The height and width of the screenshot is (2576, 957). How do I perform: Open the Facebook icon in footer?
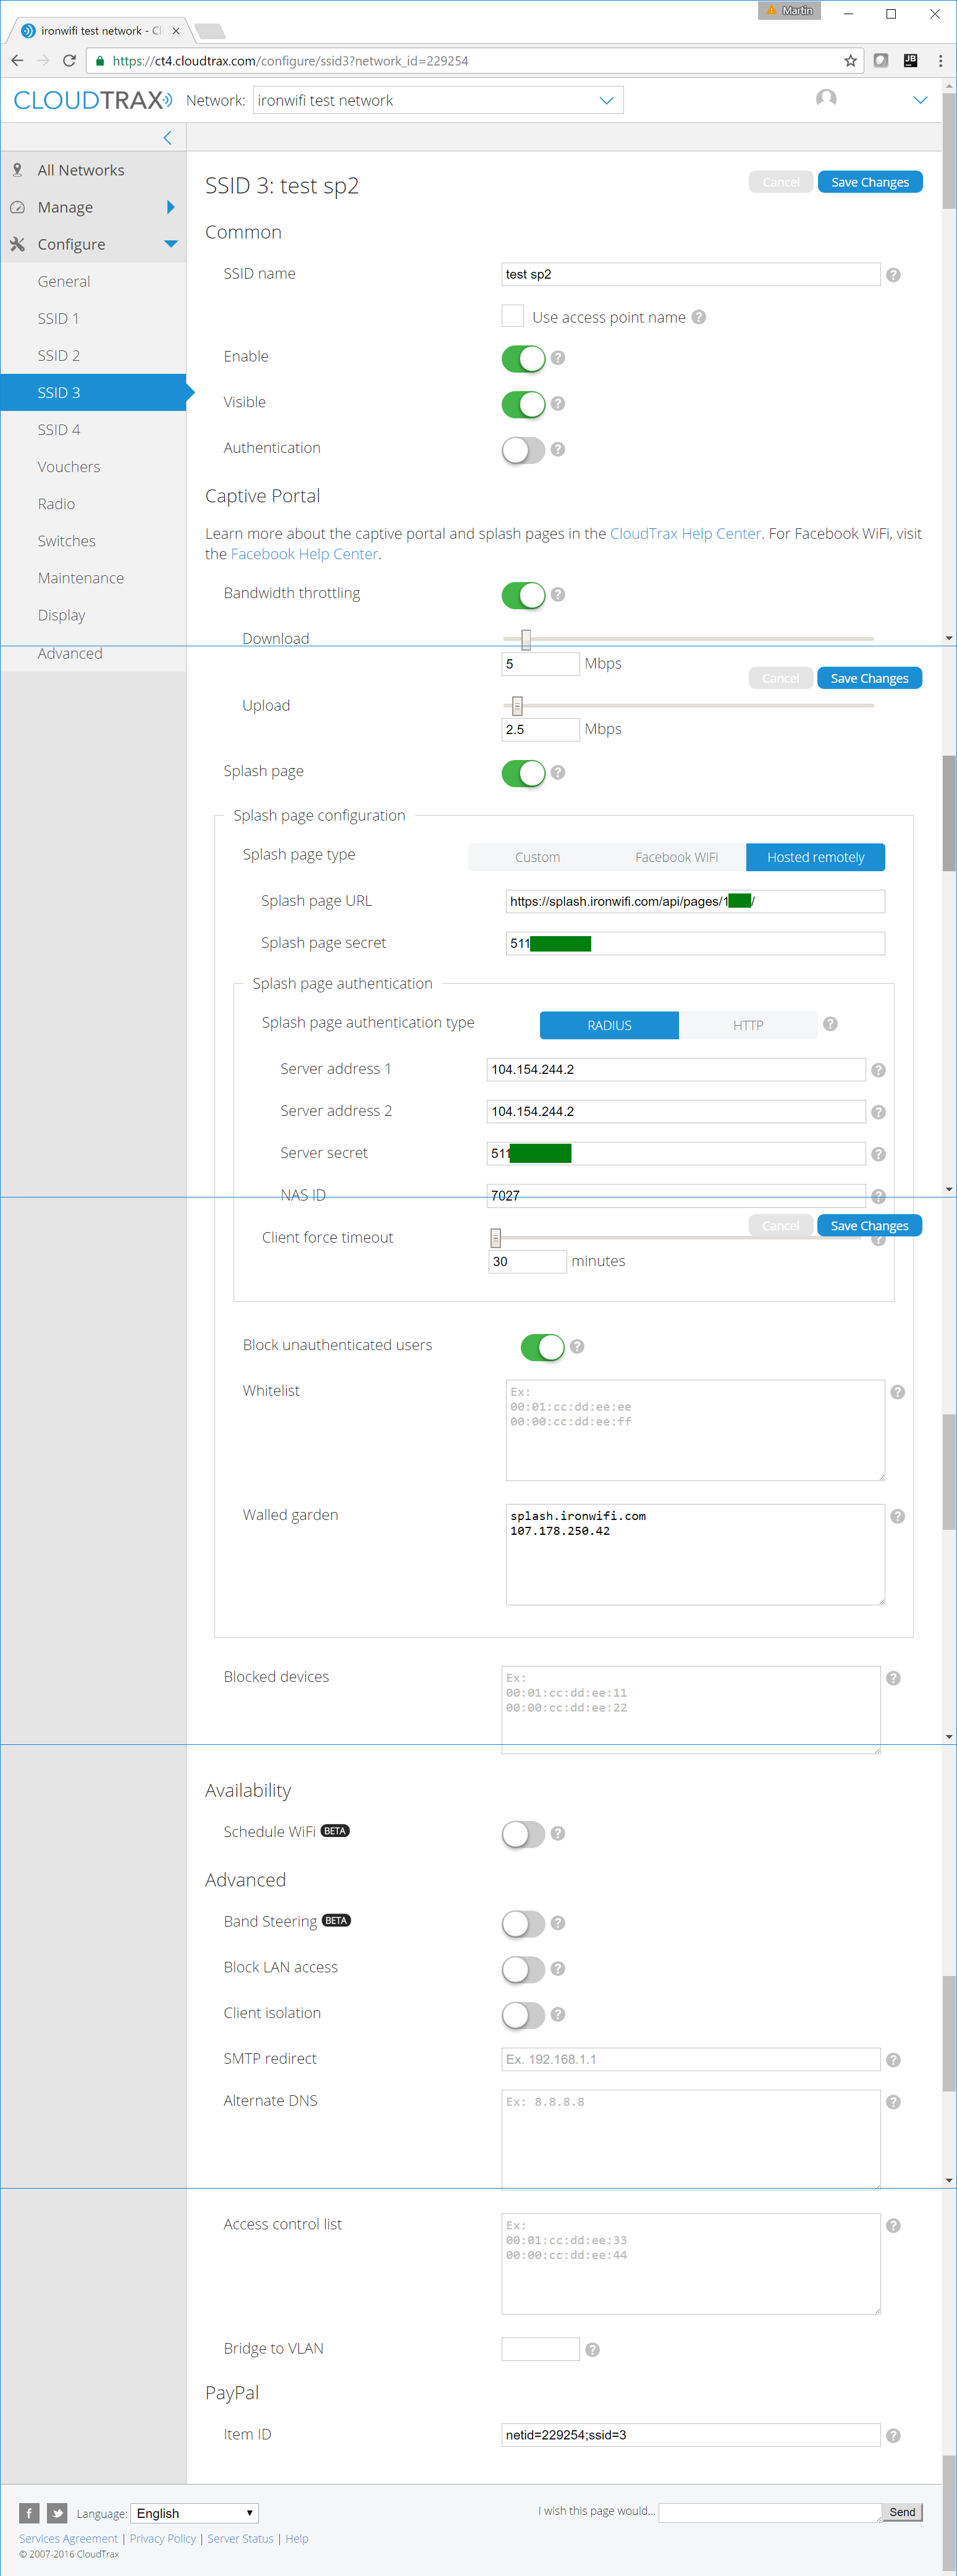(29, 2512)
